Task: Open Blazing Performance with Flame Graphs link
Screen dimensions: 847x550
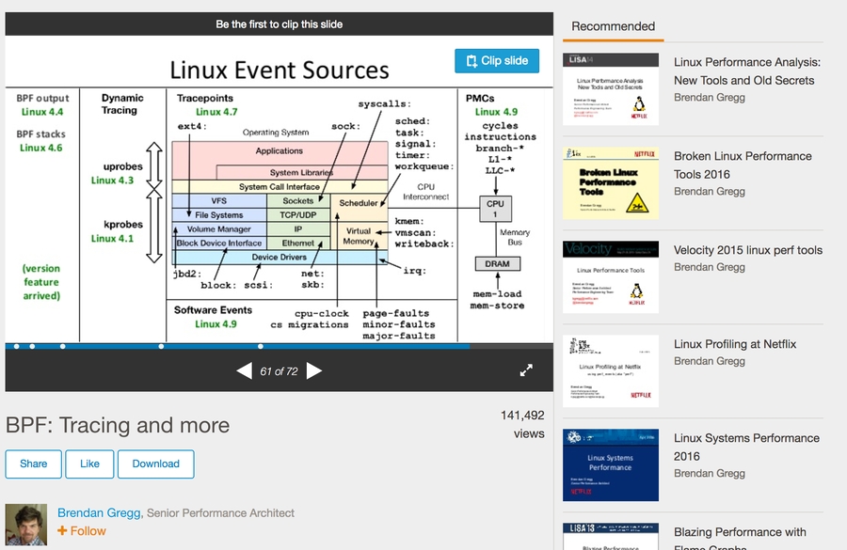Action: tap(740, 532)
